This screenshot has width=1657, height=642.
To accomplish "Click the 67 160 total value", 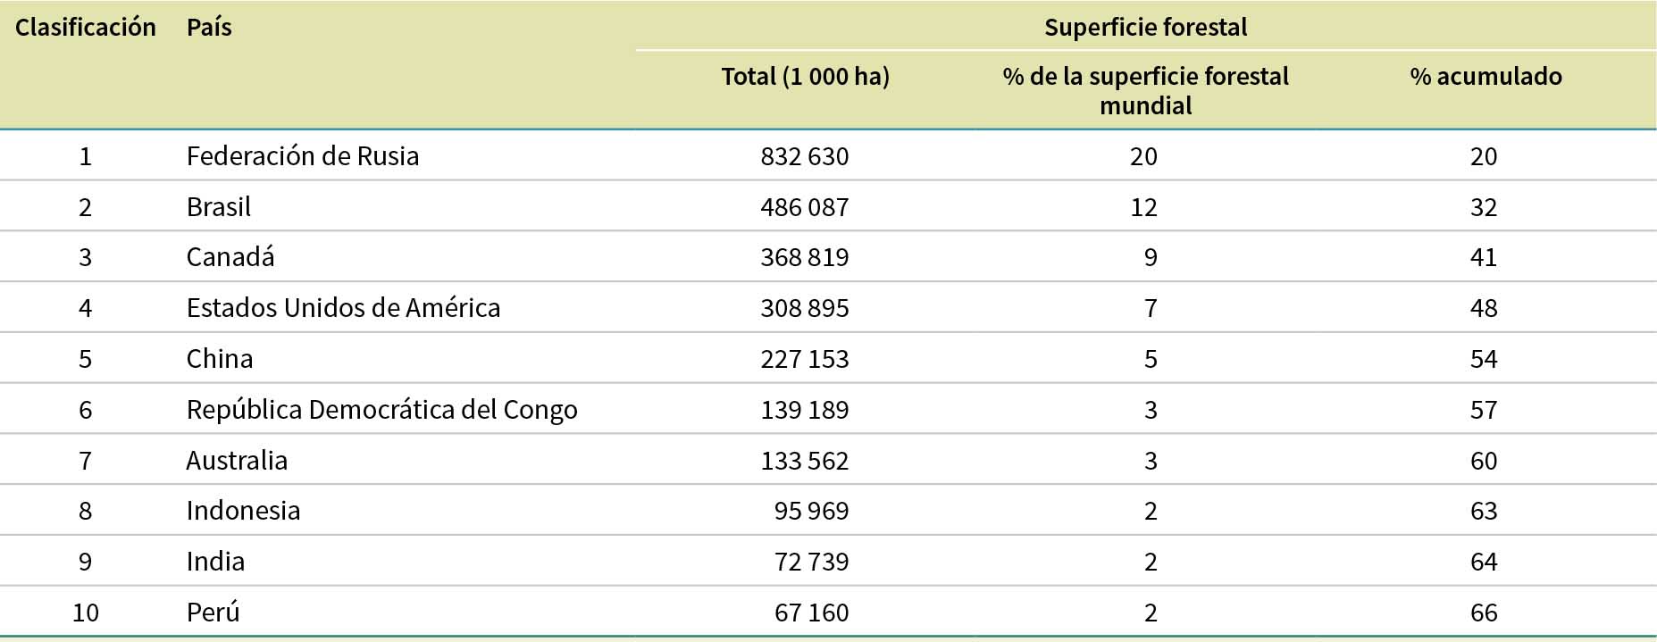I will 811,613.
